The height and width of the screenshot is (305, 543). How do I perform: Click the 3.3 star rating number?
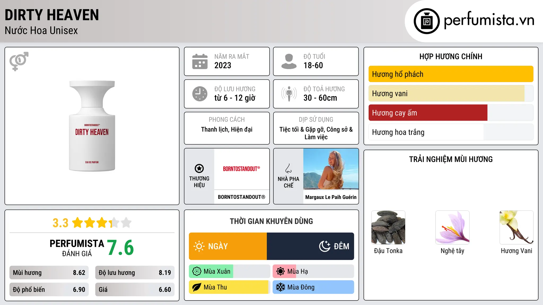(60, 223)
